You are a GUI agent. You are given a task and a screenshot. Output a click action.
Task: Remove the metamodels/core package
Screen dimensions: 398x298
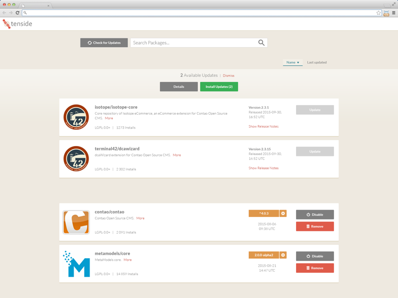[315, 268]
